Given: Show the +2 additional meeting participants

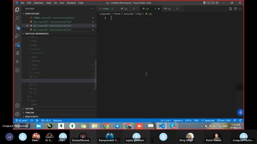Looking at the screenshot, I should click(10, 137).
